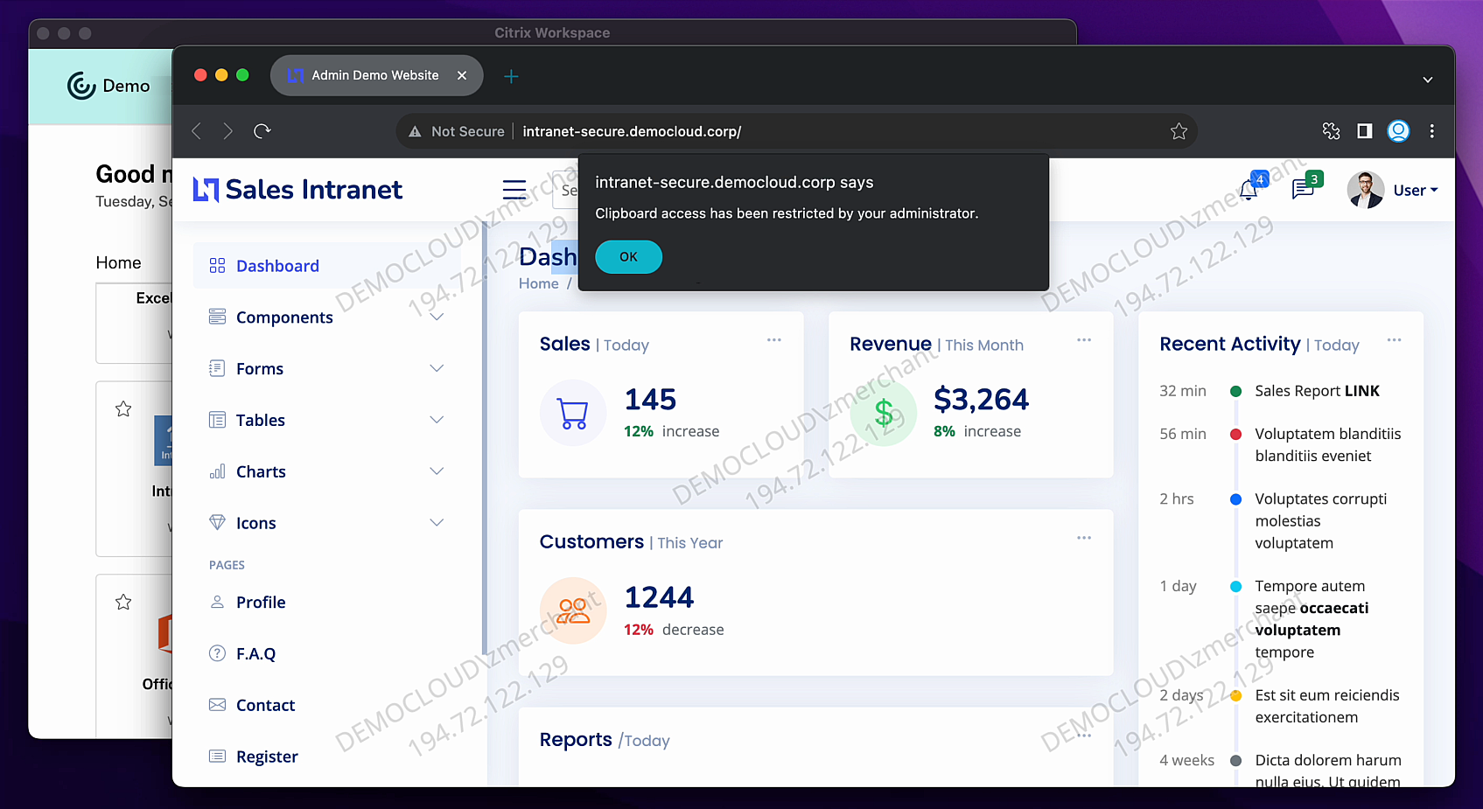
Task: Open the browser extensions puzzle icon
Action: [x=1331, y=131]
